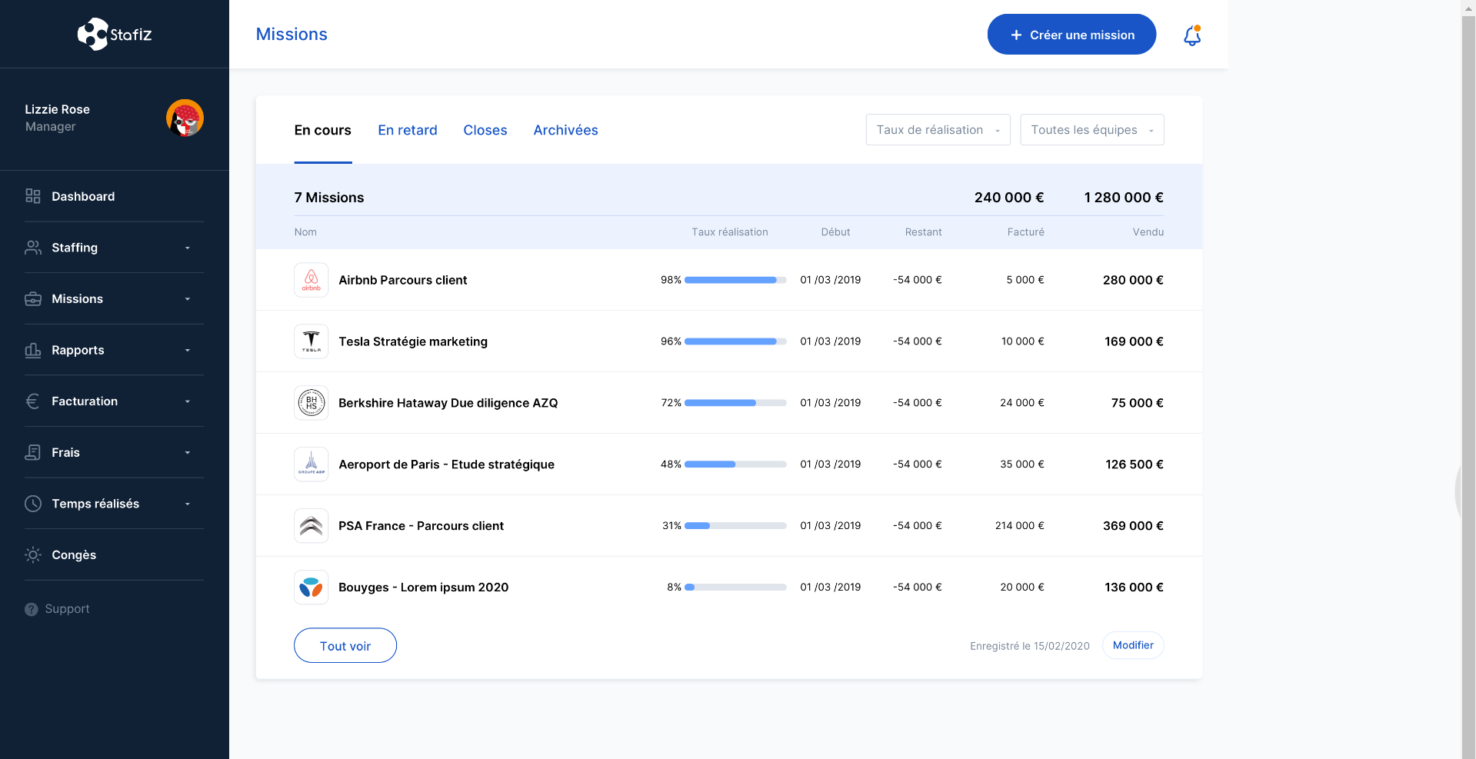
Task: Click the Stafiz logo
Action: click(115, 34)
